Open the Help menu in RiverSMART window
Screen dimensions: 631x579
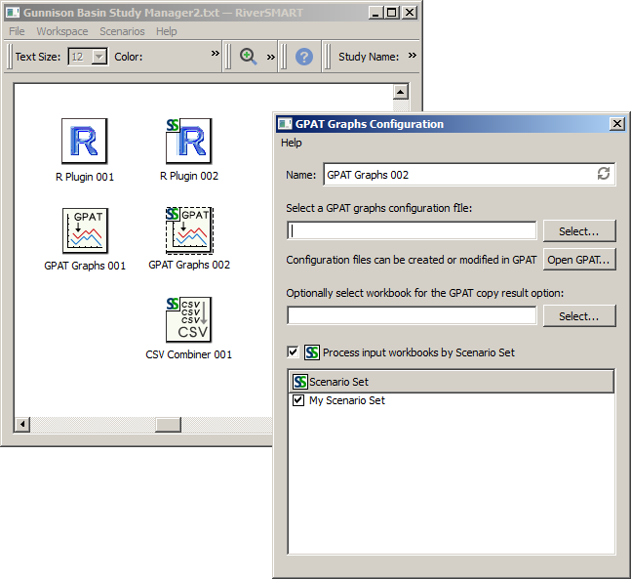click(x=166, y=31)
